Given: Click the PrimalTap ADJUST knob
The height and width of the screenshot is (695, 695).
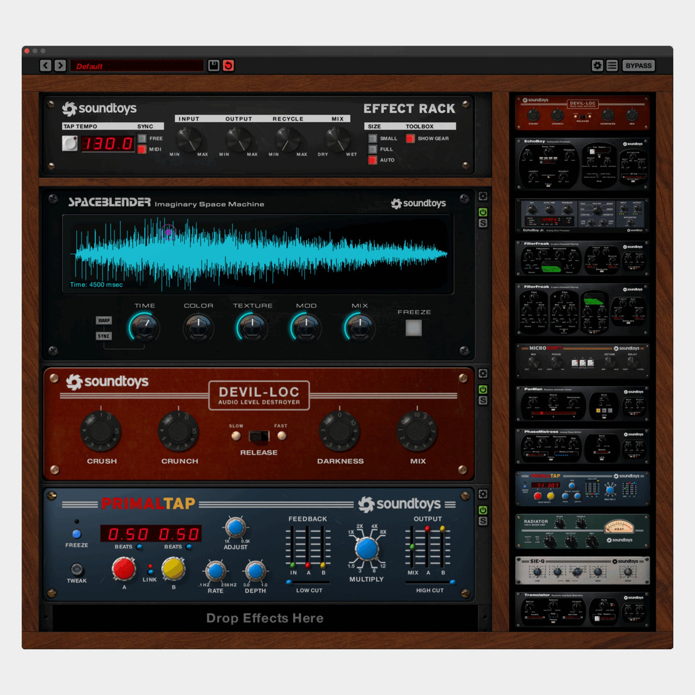Looking at the screenshot, I should (x=235, y=528).
